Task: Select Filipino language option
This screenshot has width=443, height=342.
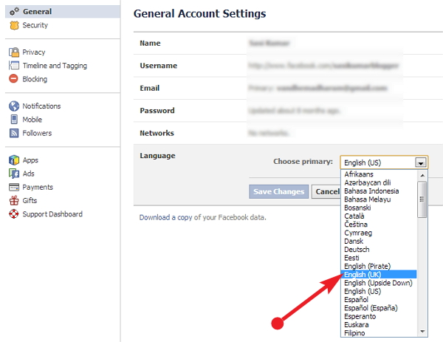Action: click(379, 333)
